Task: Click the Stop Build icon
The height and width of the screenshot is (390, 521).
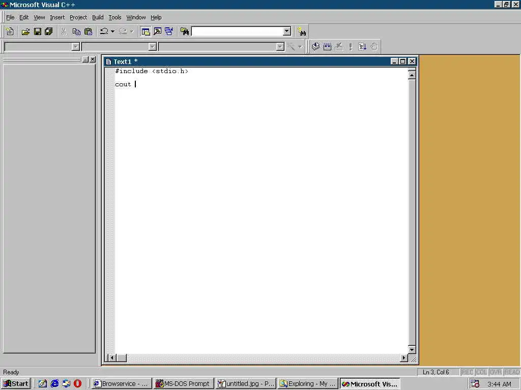Action: click(339, 46)
